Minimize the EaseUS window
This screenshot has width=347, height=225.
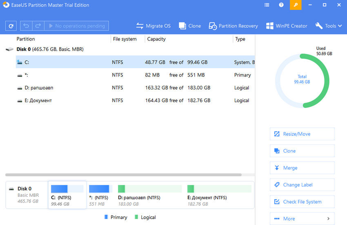[310, 5]
